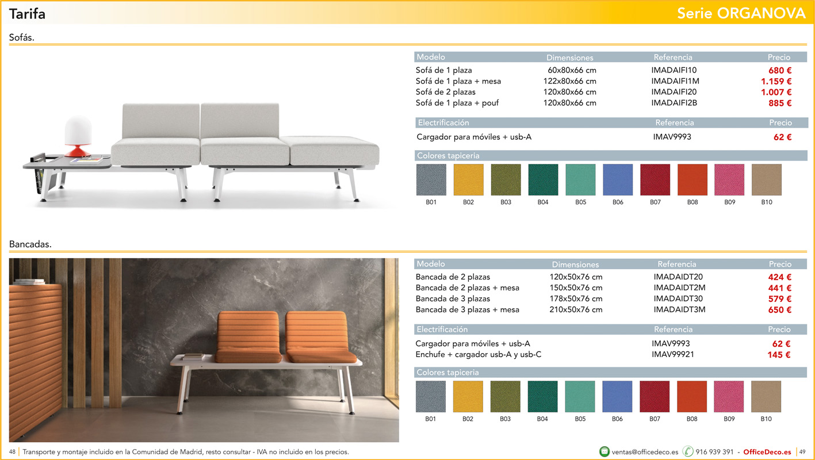815x460 pixels.
Task: Click the phone handset icon in the footer
Action: (688, 451)
